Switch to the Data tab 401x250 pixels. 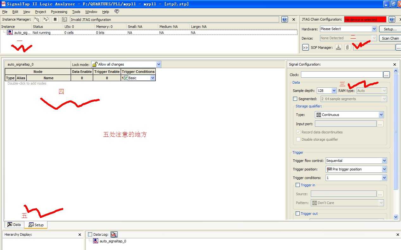pyautogui.click(x=14, y=225)
